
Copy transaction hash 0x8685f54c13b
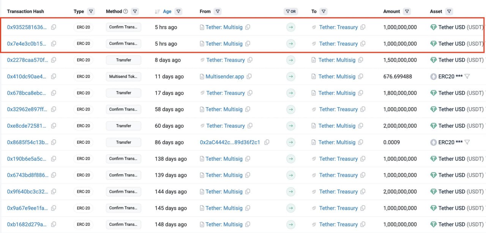[54, 142]
